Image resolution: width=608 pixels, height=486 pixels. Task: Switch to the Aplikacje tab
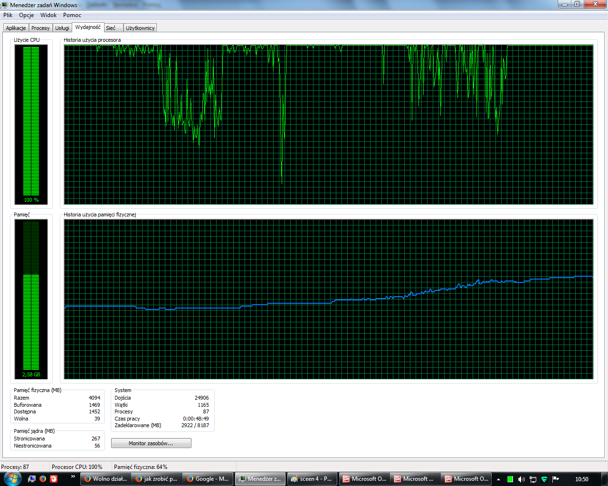(16, 28)
